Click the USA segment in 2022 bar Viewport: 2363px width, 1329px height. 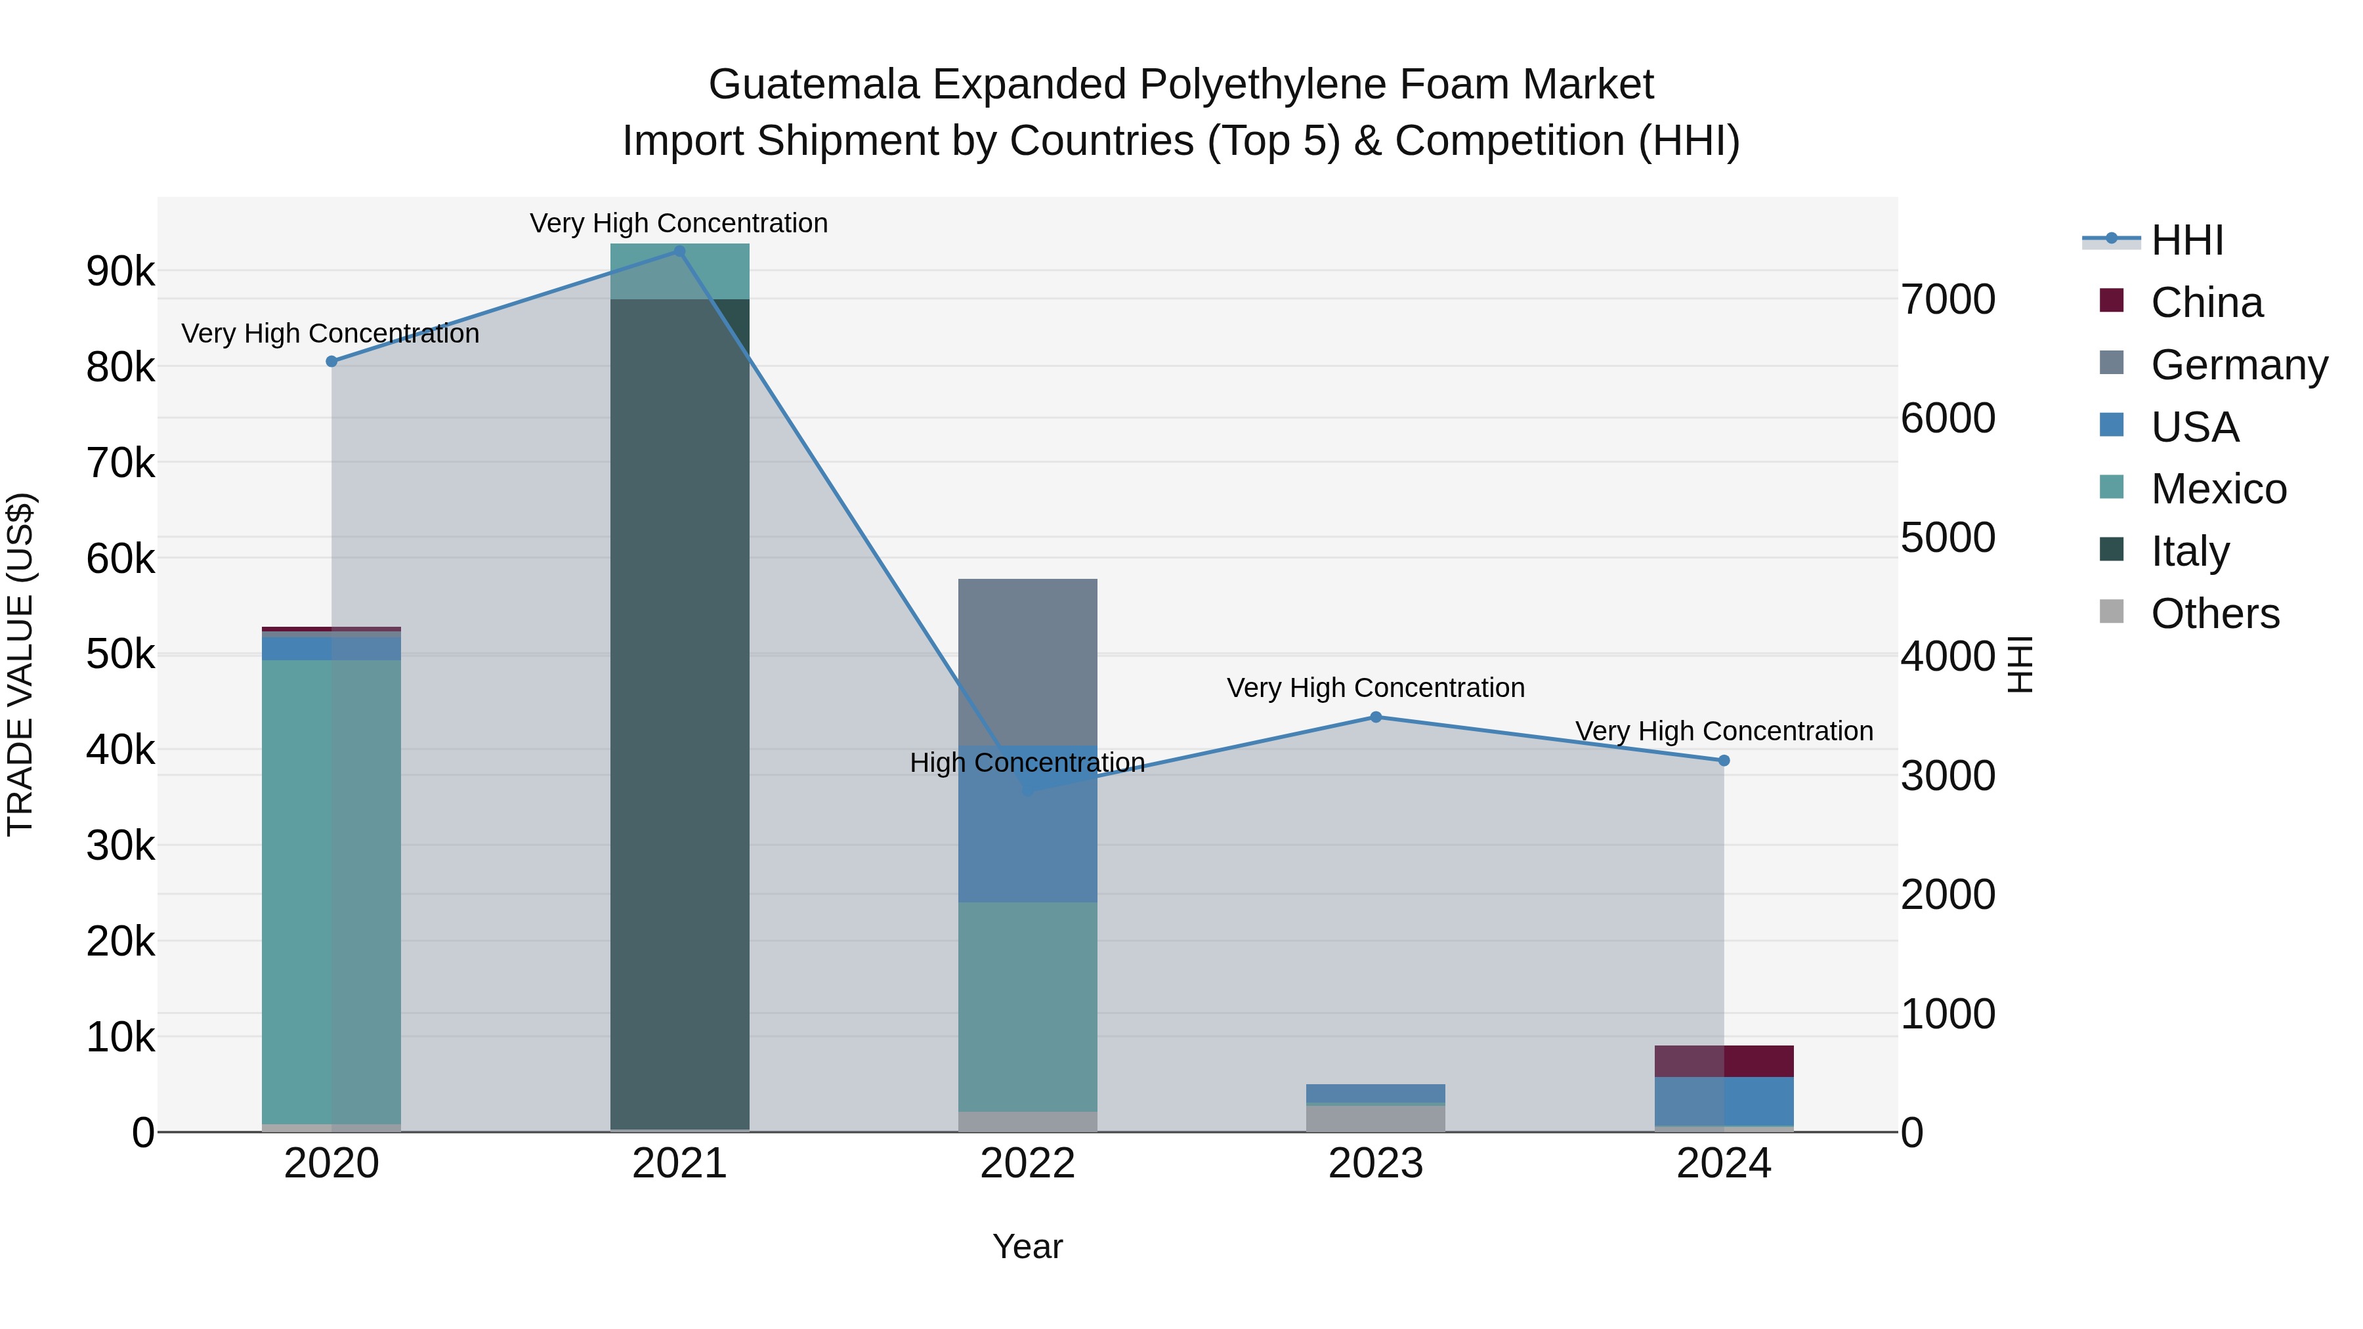(x=1029, y=824)
